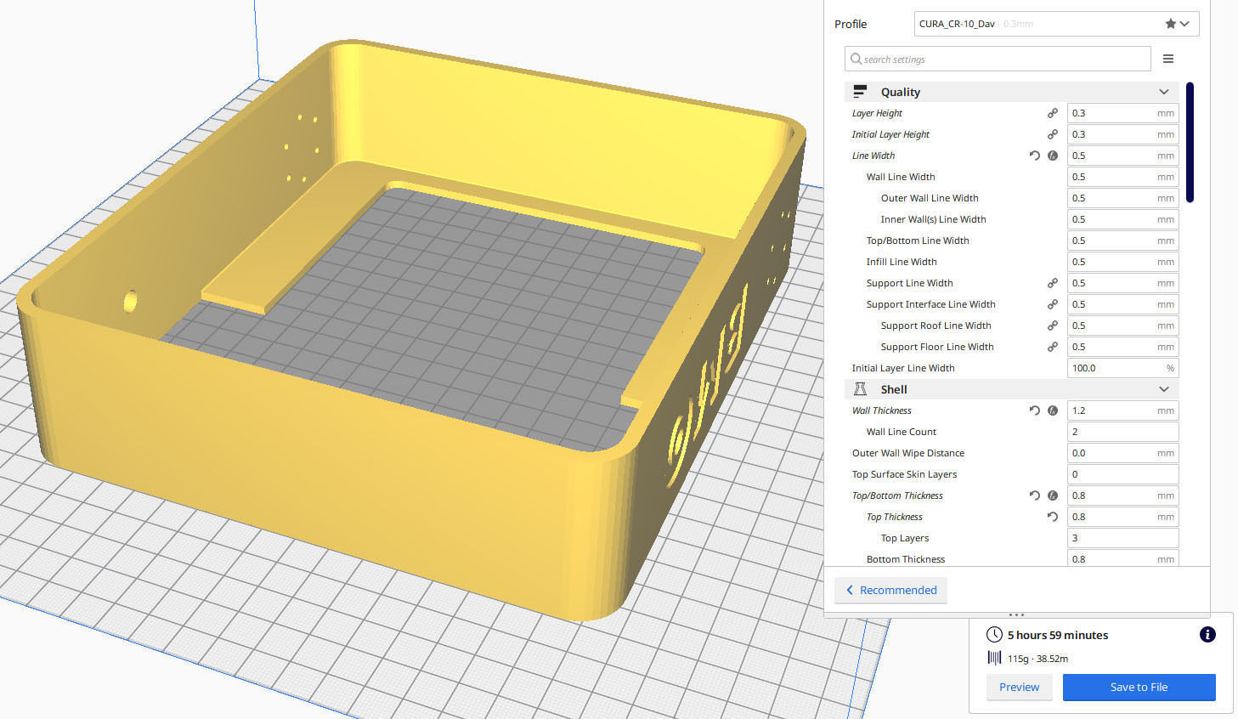Revert Wall Thickness using its reset arrow
The height and width of the screenshot is (719, 1238).
pyautogui.click(x=1034, y=410)
